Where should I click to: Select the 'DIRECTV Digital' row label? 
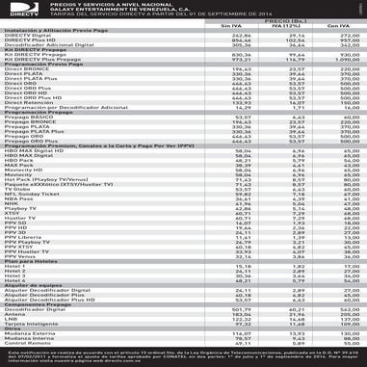tap(28, 36)
